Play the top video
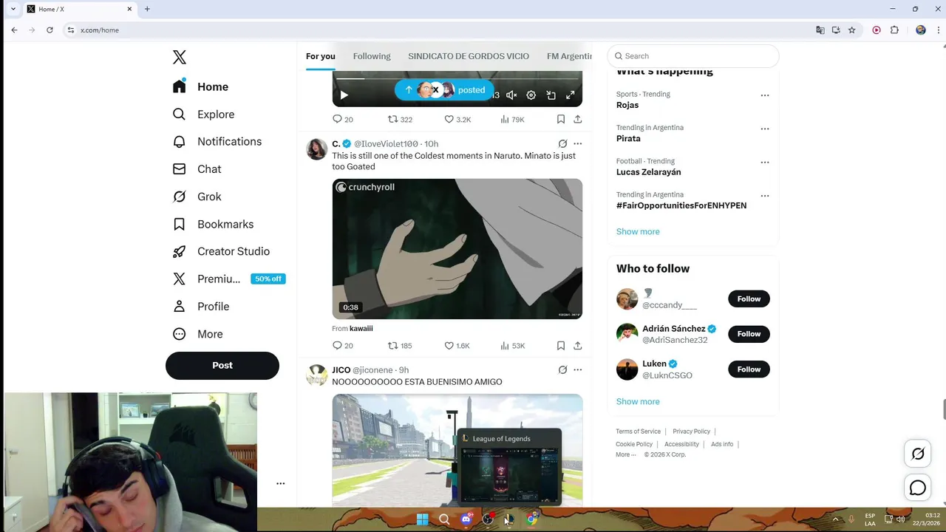The image size is (946, 532). point(344,95)
